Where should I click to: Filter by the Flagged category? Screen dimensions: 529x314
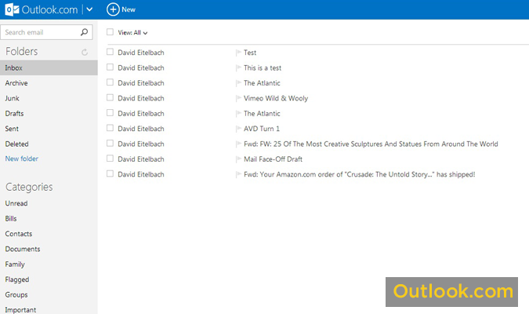coord(17,279)
